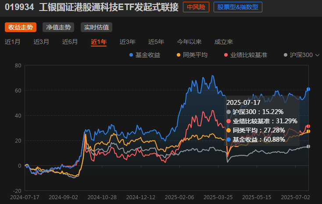Select the 近5年 time range
The image size is (322, 204).
[156, 42]
